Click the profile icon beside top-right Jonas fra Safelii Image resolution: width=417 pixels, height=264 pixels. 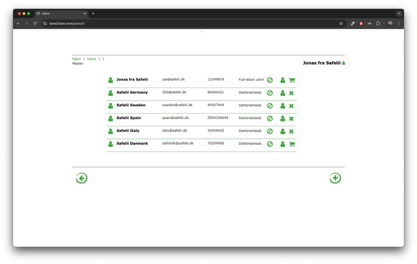tap(343, 63)
